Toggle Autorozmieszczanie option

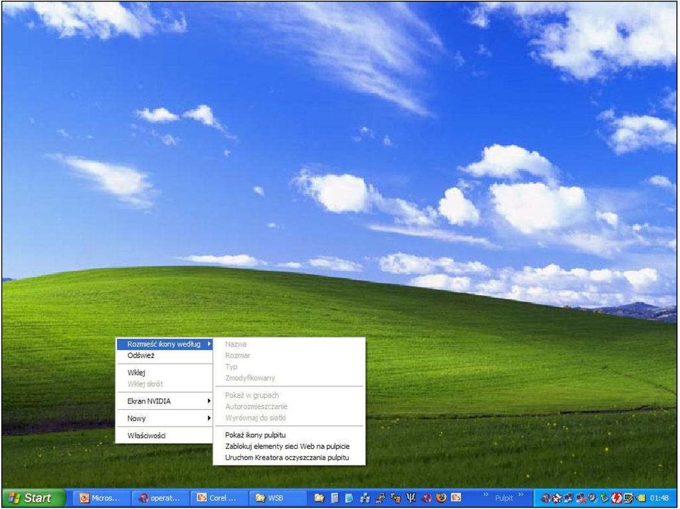pyautogui.click(x=289, y=407)
